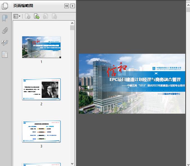
Task: Click the page 1 thumbnail view-box handle
Action: tap(60, 57)
